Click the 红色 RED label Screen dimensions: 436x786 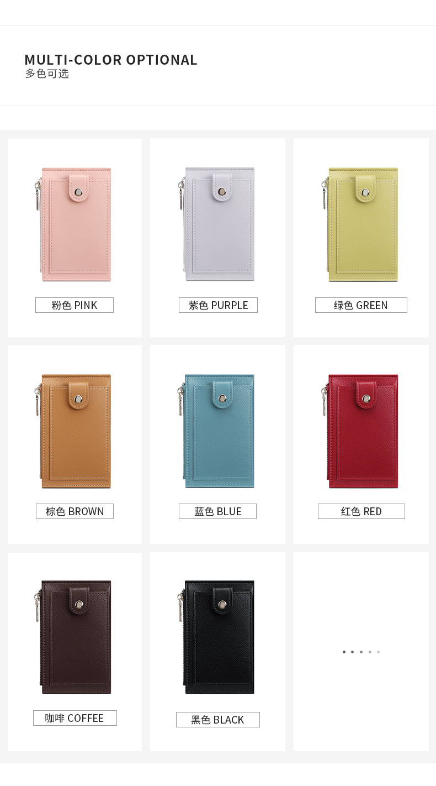(x=361, y=511)
